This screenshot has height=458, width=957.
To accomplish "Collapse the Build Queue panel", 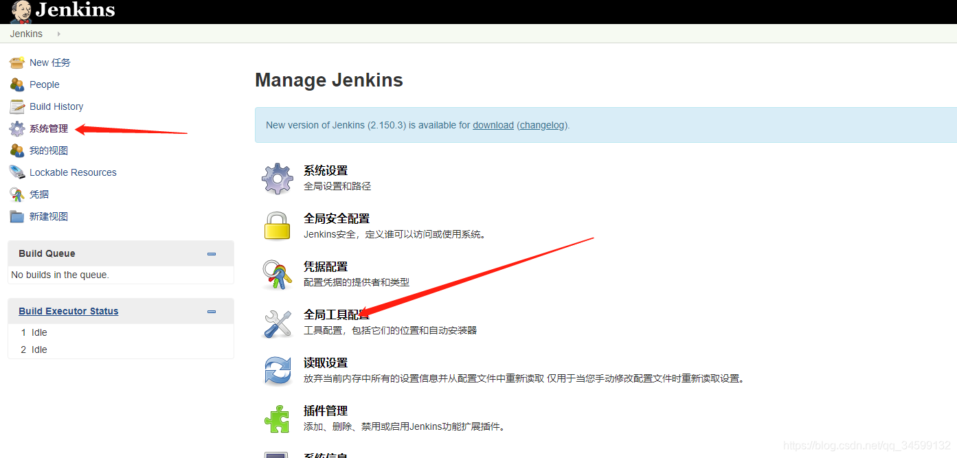I will coord(211,253).
